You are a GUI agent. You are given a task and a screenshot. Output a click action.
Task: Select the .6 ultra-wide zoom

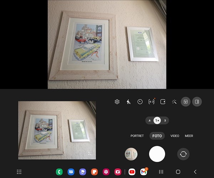click(149, 121)
